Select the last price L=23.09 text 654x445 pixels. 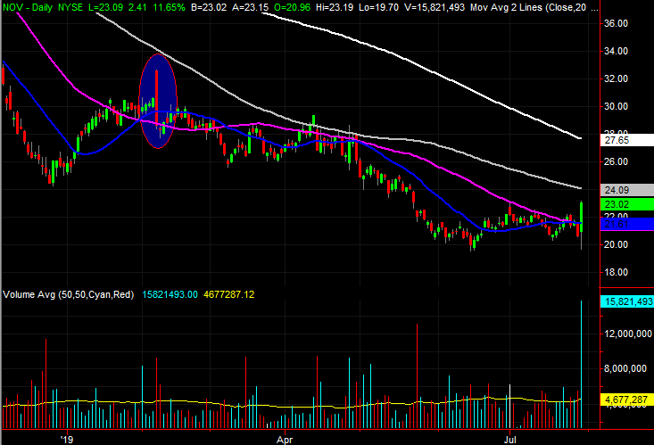pyautogui.click(x=106, y=7)
